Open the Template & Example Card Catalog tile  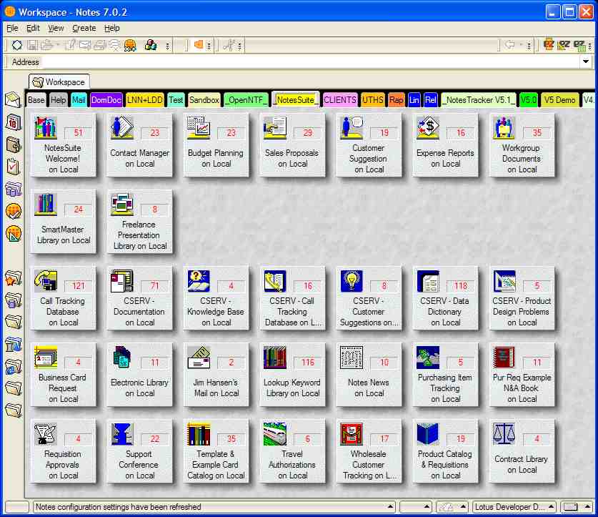tap(216, 451)
